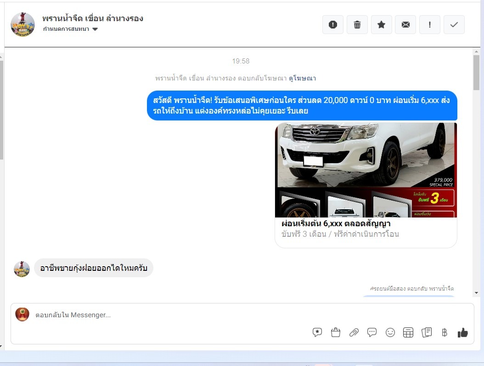
Task: Click the ดูโฆษณา link
Action: (302, 78)
